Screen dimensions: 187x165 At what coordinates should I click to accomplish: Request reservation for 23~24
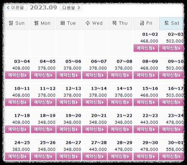171,129
